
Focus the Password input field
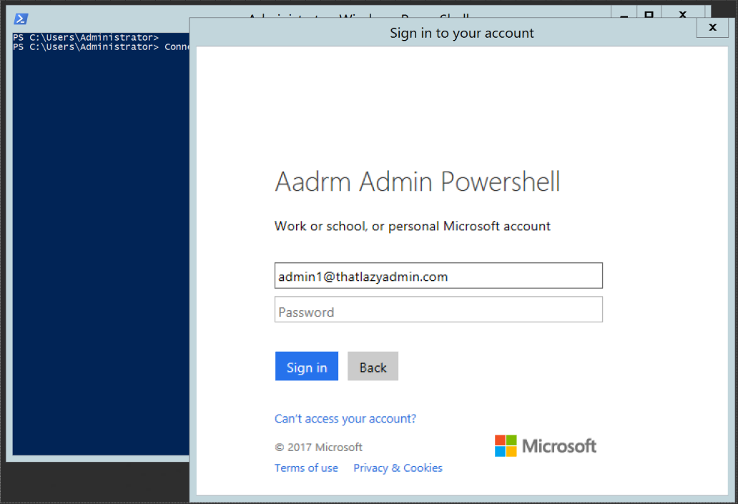(438, 310)
